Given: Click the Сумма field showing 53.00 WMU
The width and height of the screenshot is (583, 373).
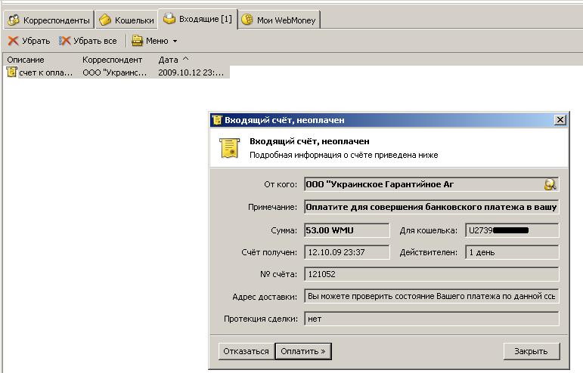Looking at the screenshot, I should point(347,230).
